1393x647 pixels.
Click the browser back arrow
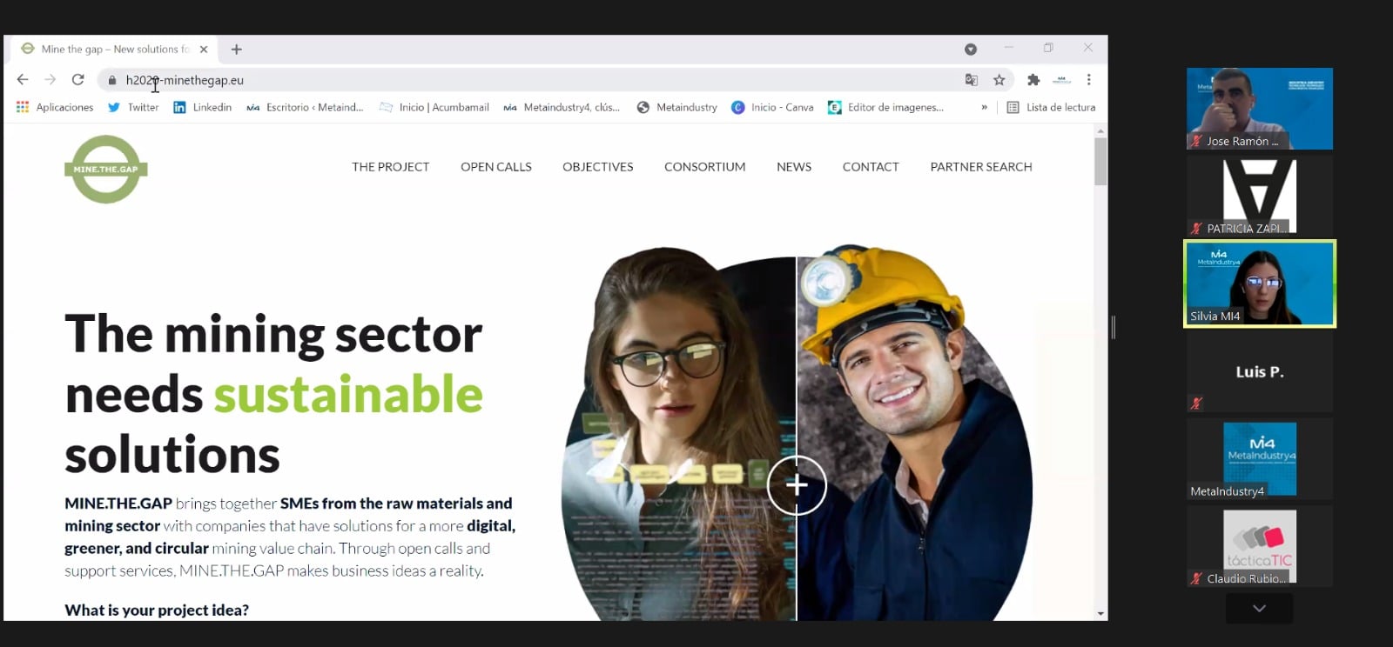click(23, 80)
